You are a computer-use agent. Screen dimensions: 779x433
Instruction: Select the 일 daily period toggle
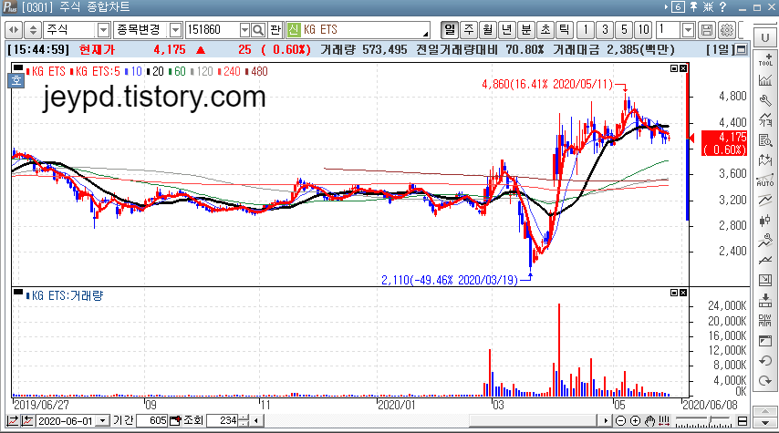point(450,30)
